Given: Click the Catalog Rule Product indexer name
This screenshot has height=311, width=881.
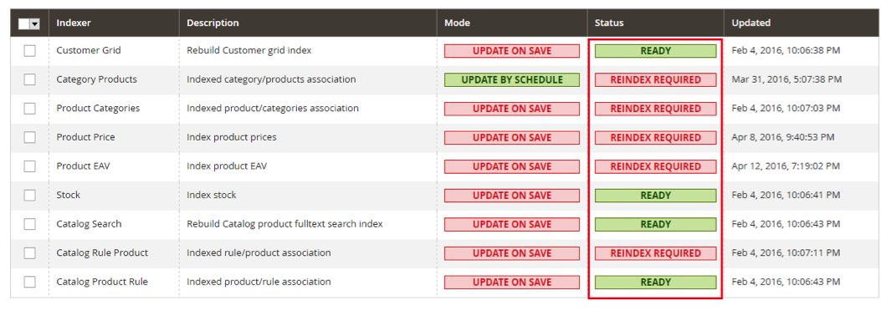Looking at the screenshot, I should [x=102, y=253].
